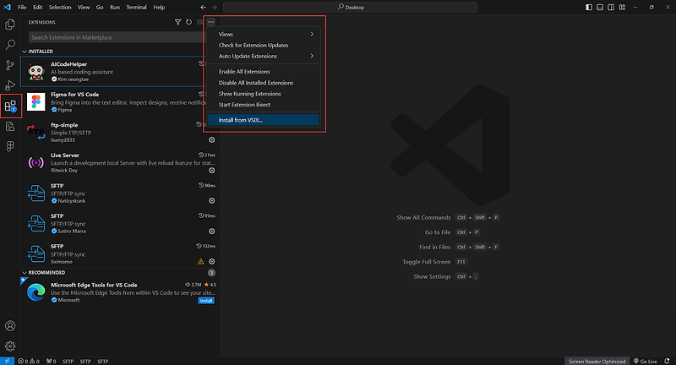
Task: Open manage gear for Satiro Marra SFTP
Action: (x=212, y=231)
